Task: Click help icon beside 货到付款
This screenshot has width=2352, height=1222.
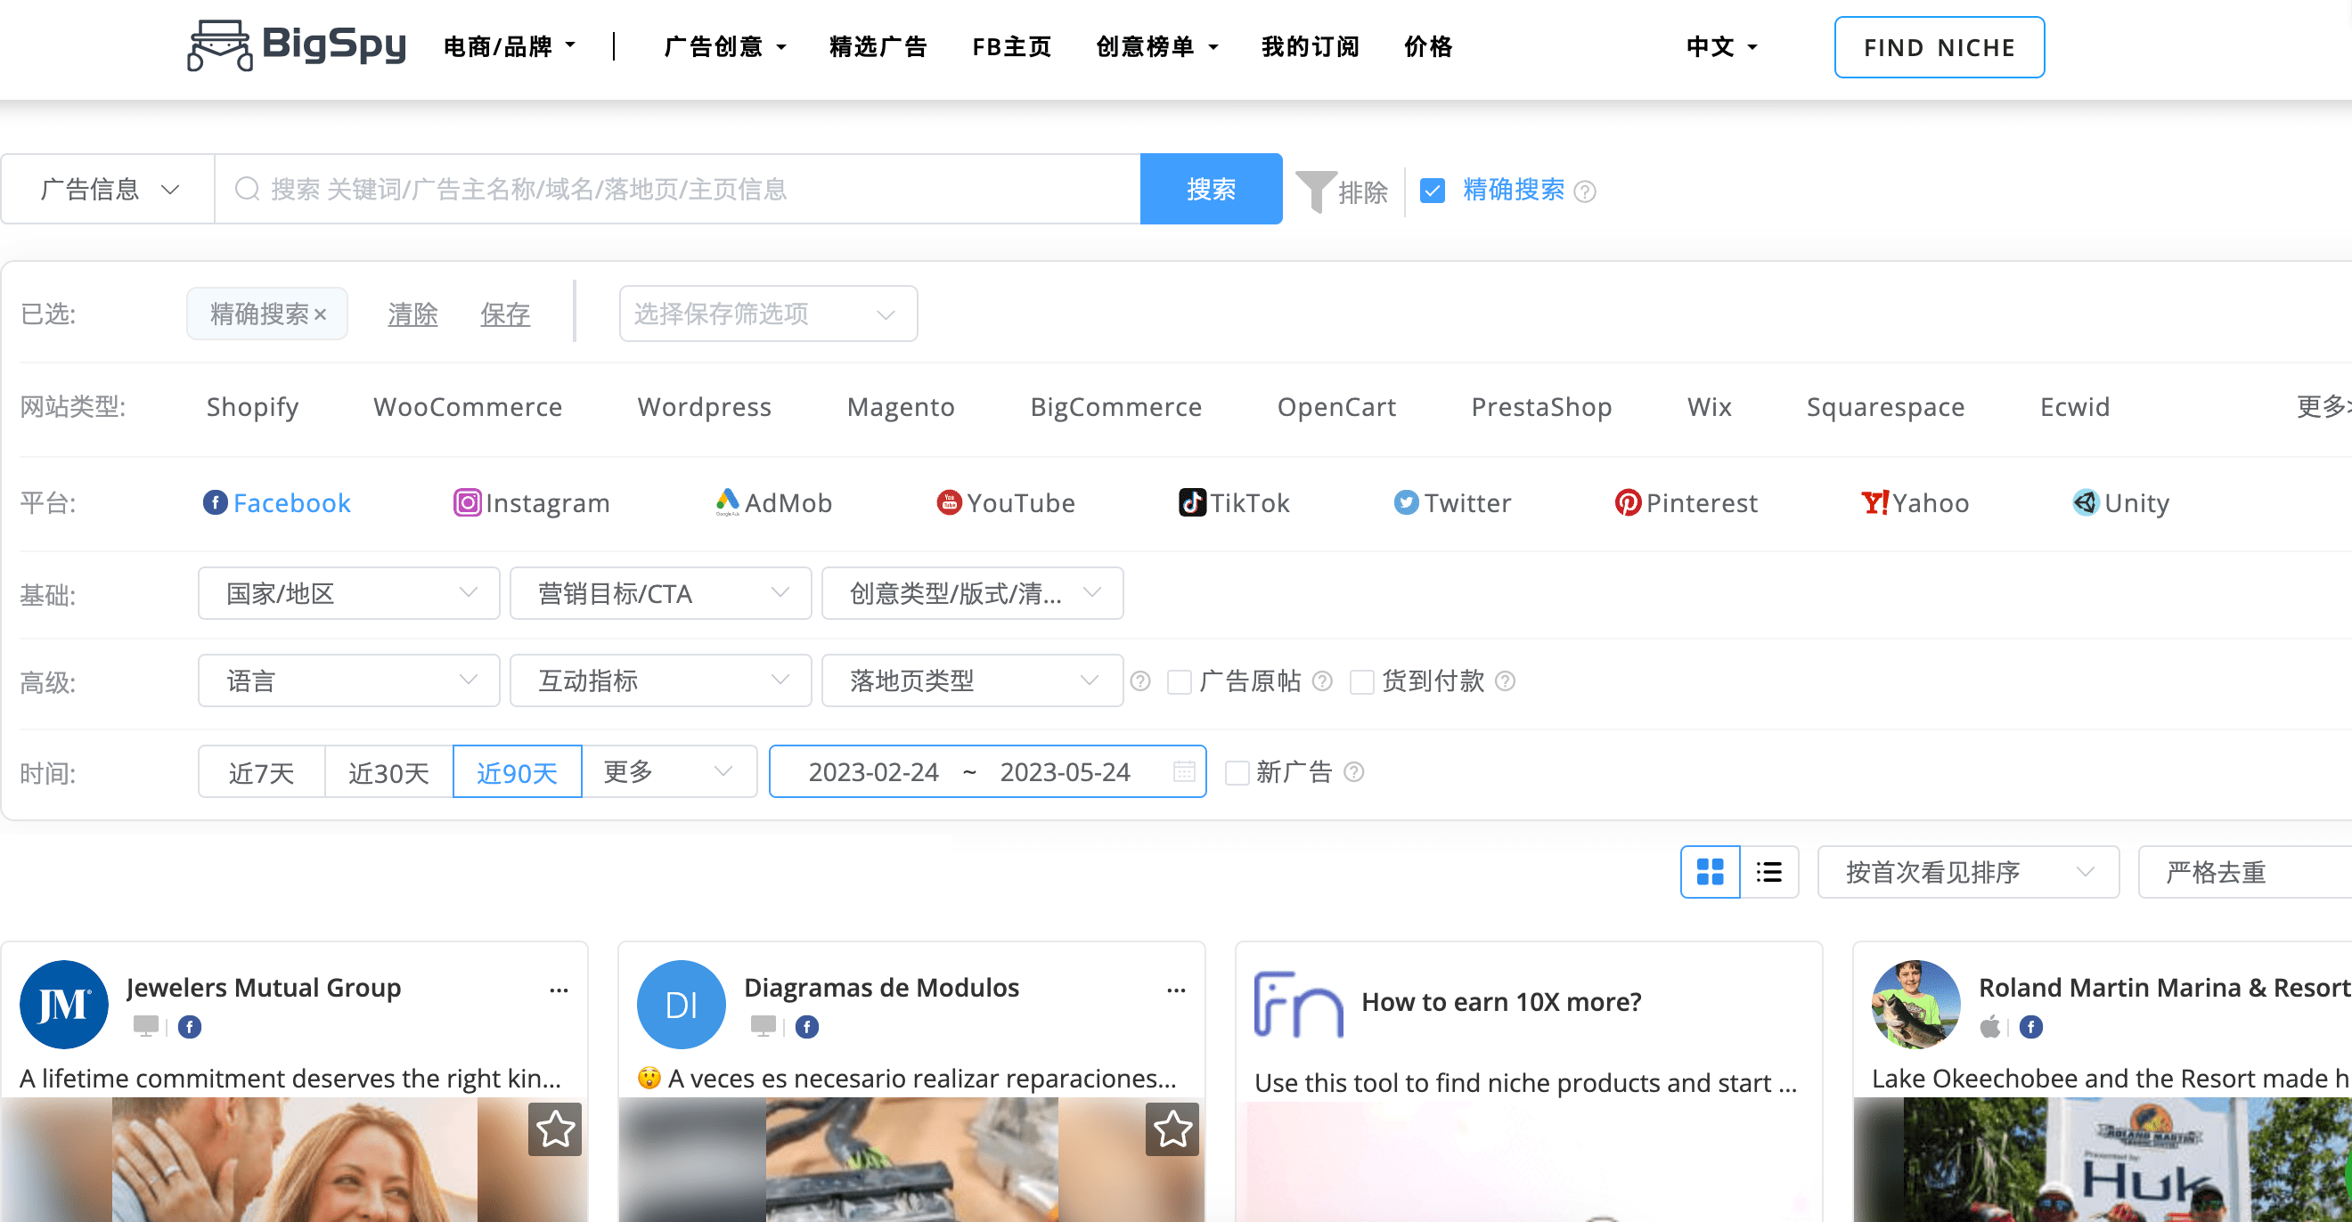Action: coord(1506,680)
